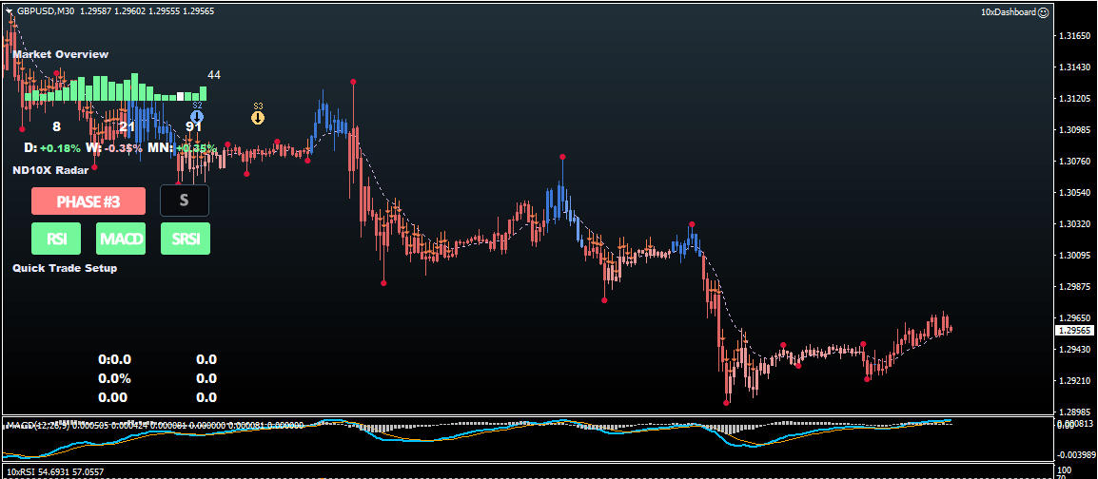Click the Quick Trade Setup label
The image size is (1098, 479).
[65, 268]
